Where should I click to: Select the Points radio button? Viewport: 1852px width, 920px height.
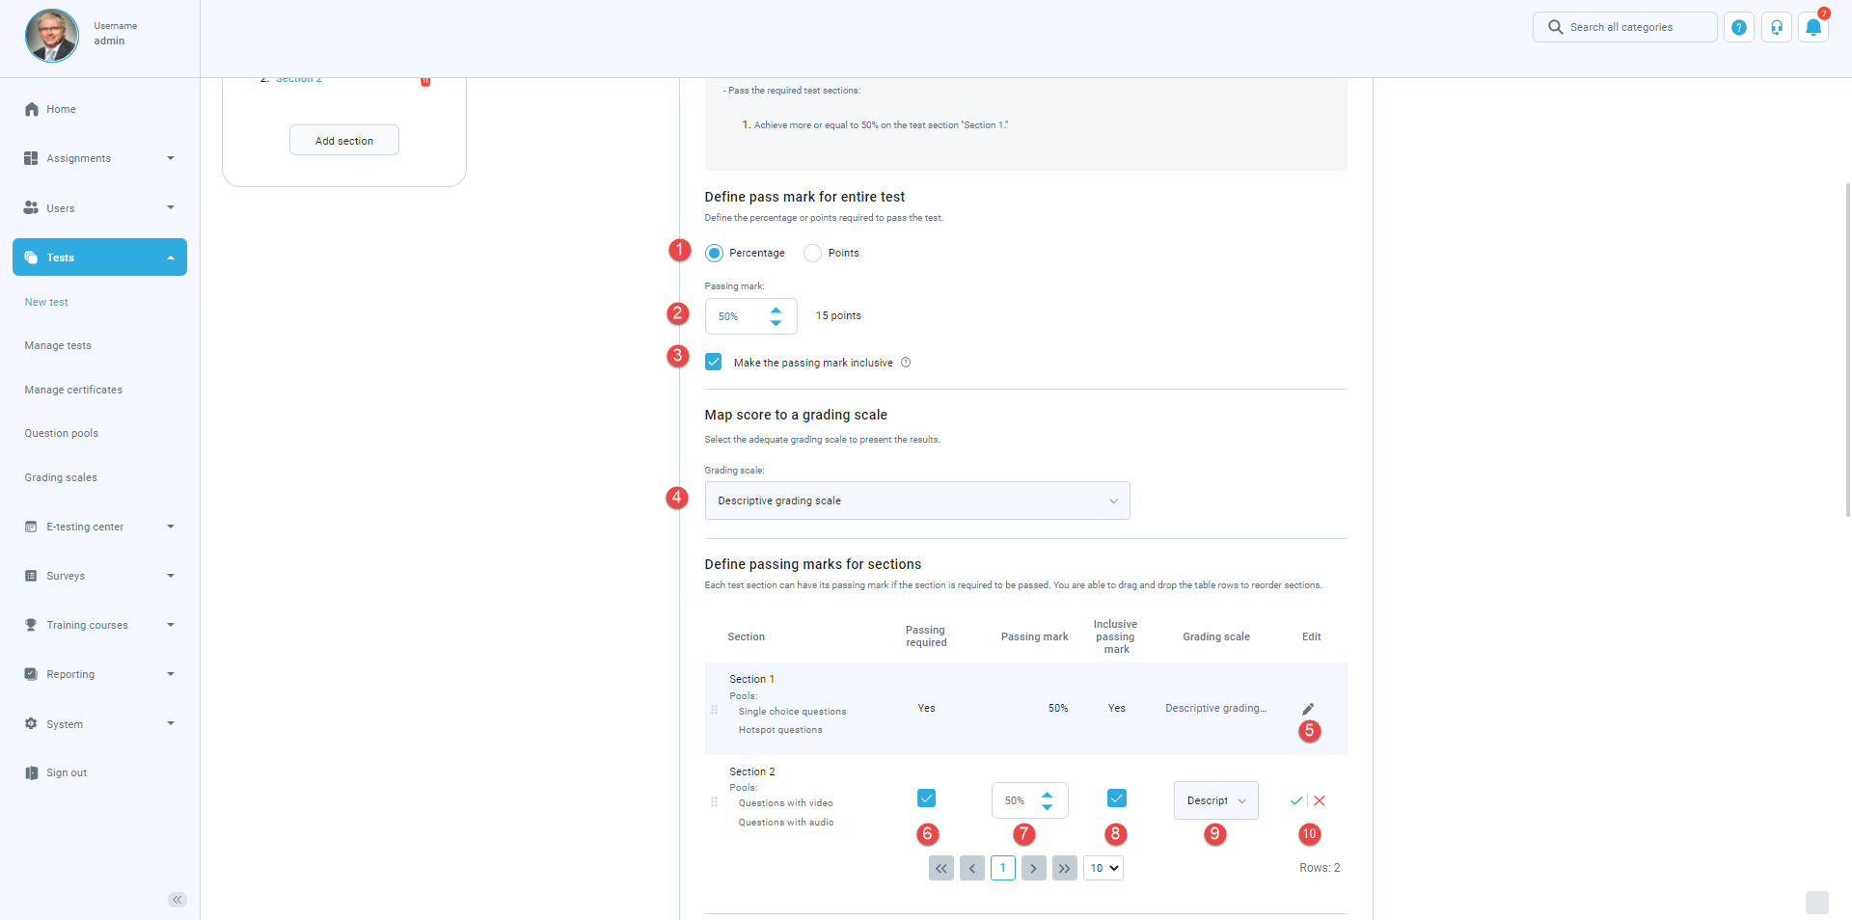point(813,254)
